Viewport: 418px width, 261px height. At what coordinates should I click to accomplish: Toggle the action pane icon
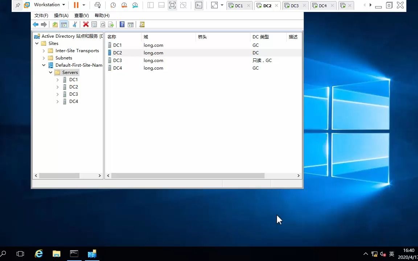pyautogui.click(x=131, y=25)
